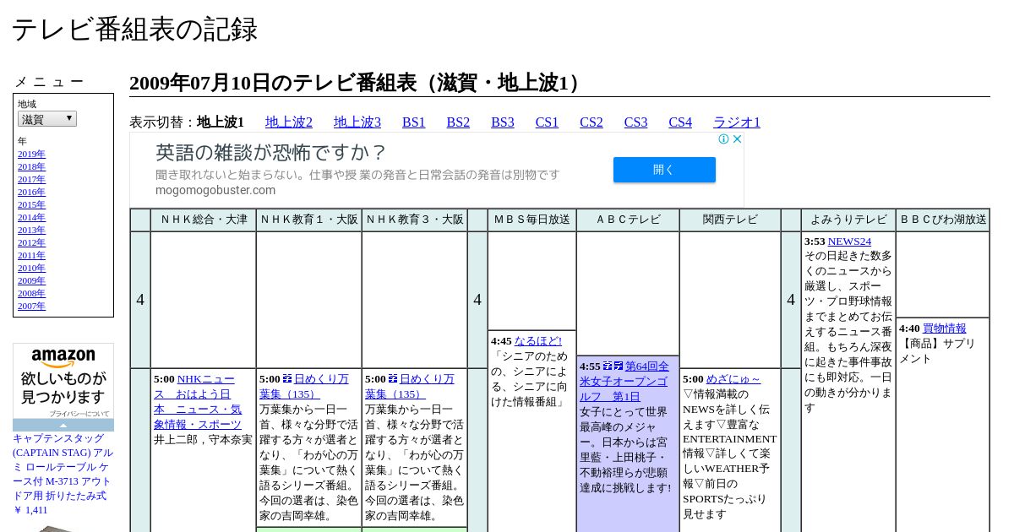Switch to 地上波2 listings
Viewport: 1014px width, 532px height.
(x=289, y=122)
